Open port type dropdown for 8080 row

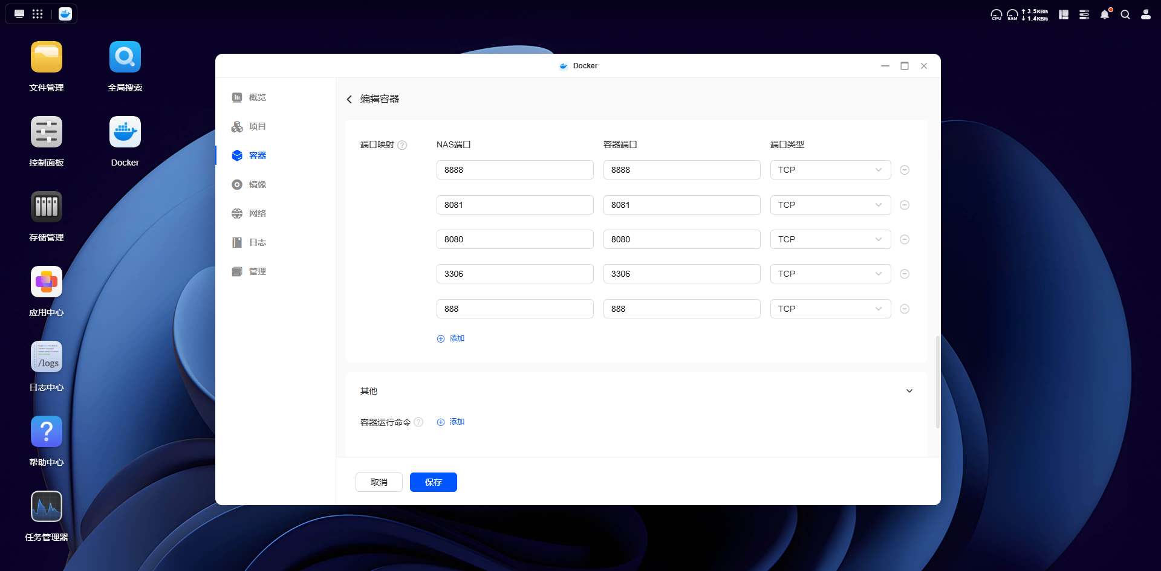point(830,239)
